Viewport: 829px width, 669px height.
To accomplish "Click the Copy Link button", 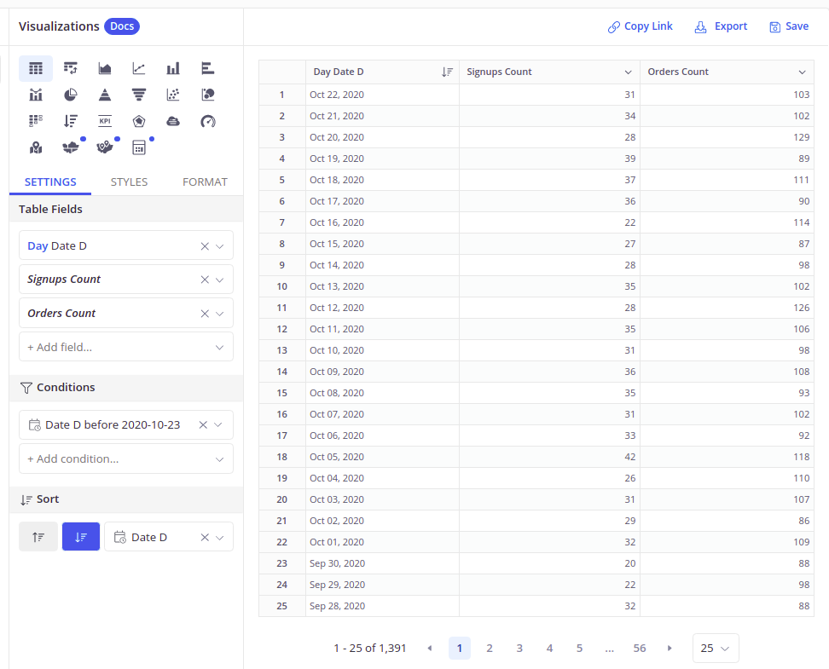I will tap(641, 26).
